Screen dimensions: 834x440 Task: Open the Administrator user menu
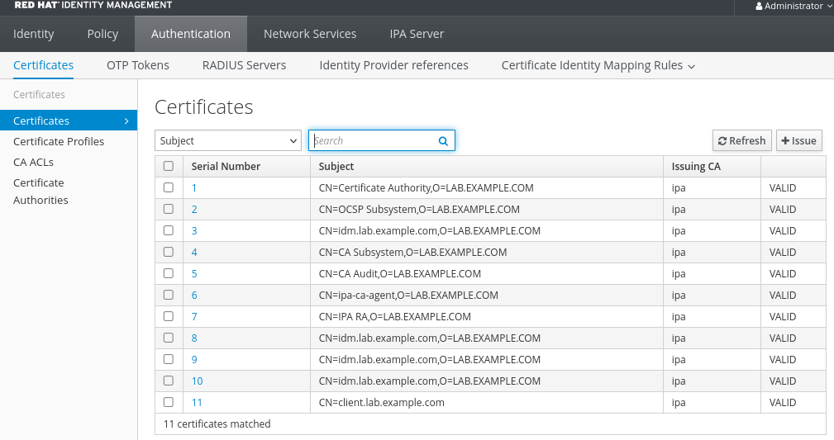789,7
